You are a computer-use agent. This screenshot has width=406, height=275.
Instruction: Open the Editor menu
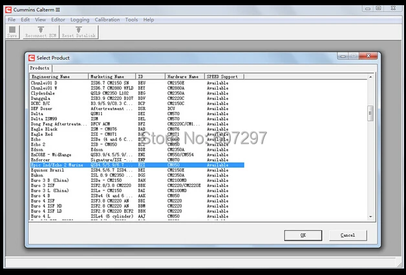click(x=58, y=19)
